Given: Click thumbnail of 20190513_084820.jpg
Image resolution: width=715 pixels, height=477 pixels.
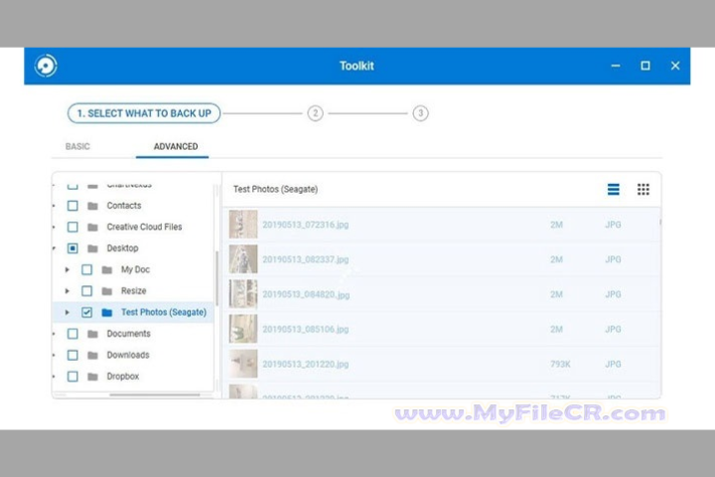Looking at the screenshot, I should [x=243, y=294].
